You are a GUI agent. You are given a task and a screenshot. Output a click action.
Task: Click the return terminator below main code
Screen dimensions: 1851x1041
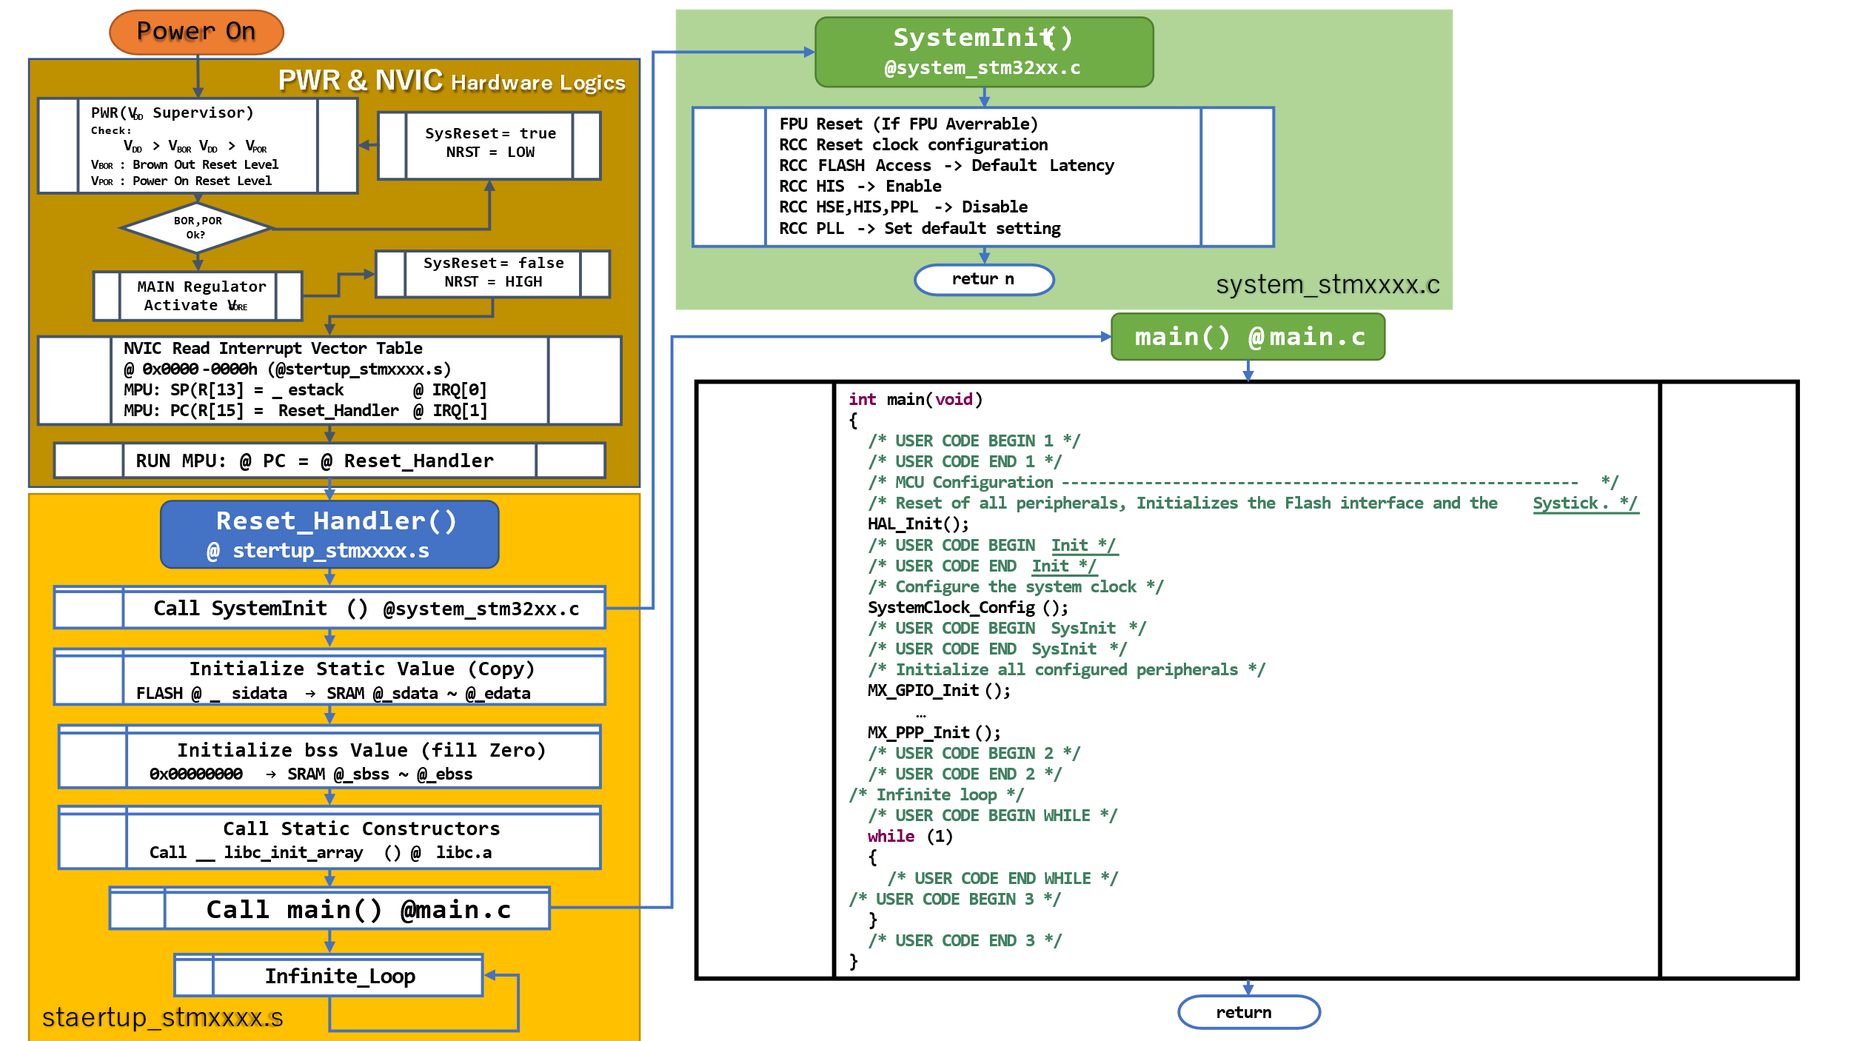tap(1248, 1012)
